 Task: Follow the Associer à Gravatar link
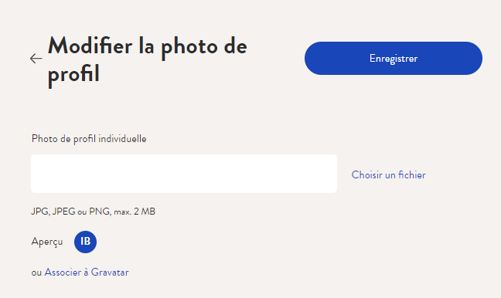(x=87, y=273)
